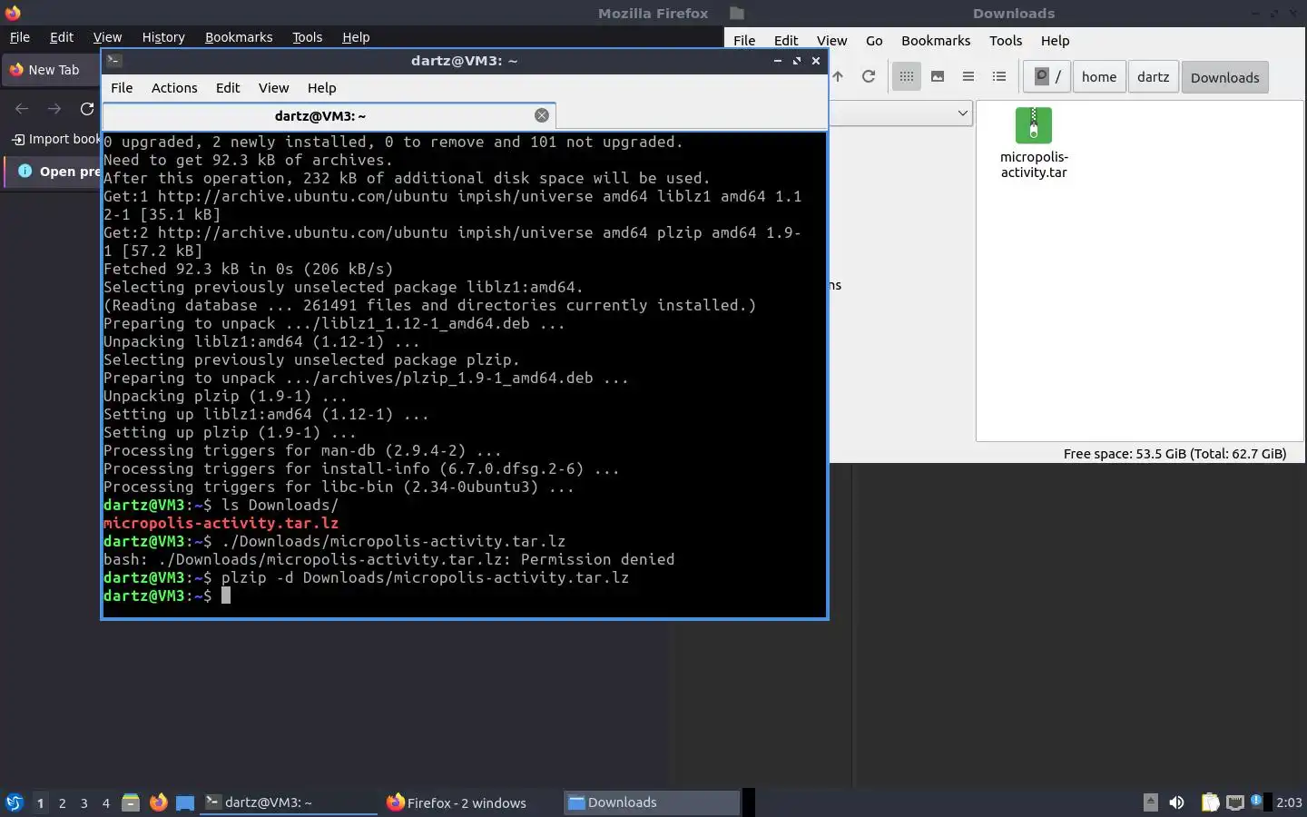Screen dimensions: 1307x817
Task: Switch file manager to compact list view
Action: point(968,77)
